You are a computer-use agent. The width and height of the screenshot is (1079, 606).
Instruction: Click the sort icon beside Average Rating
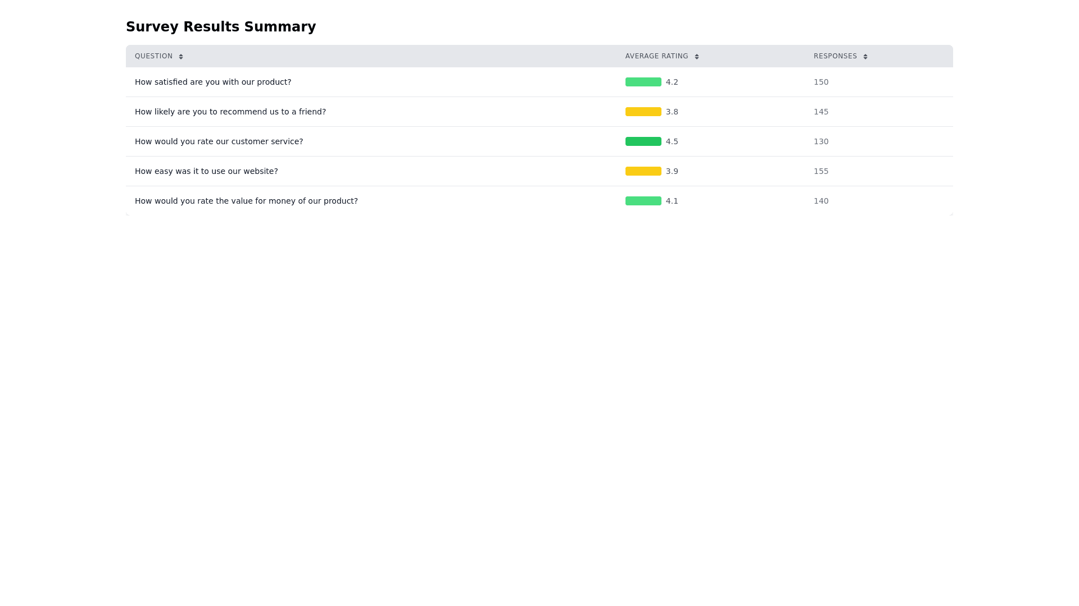point(697,57)
